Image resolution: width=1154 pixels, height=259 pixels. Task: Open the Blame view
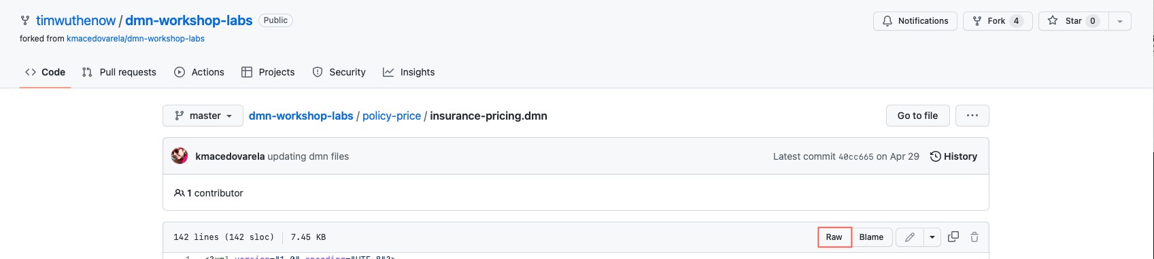[871, 237]
